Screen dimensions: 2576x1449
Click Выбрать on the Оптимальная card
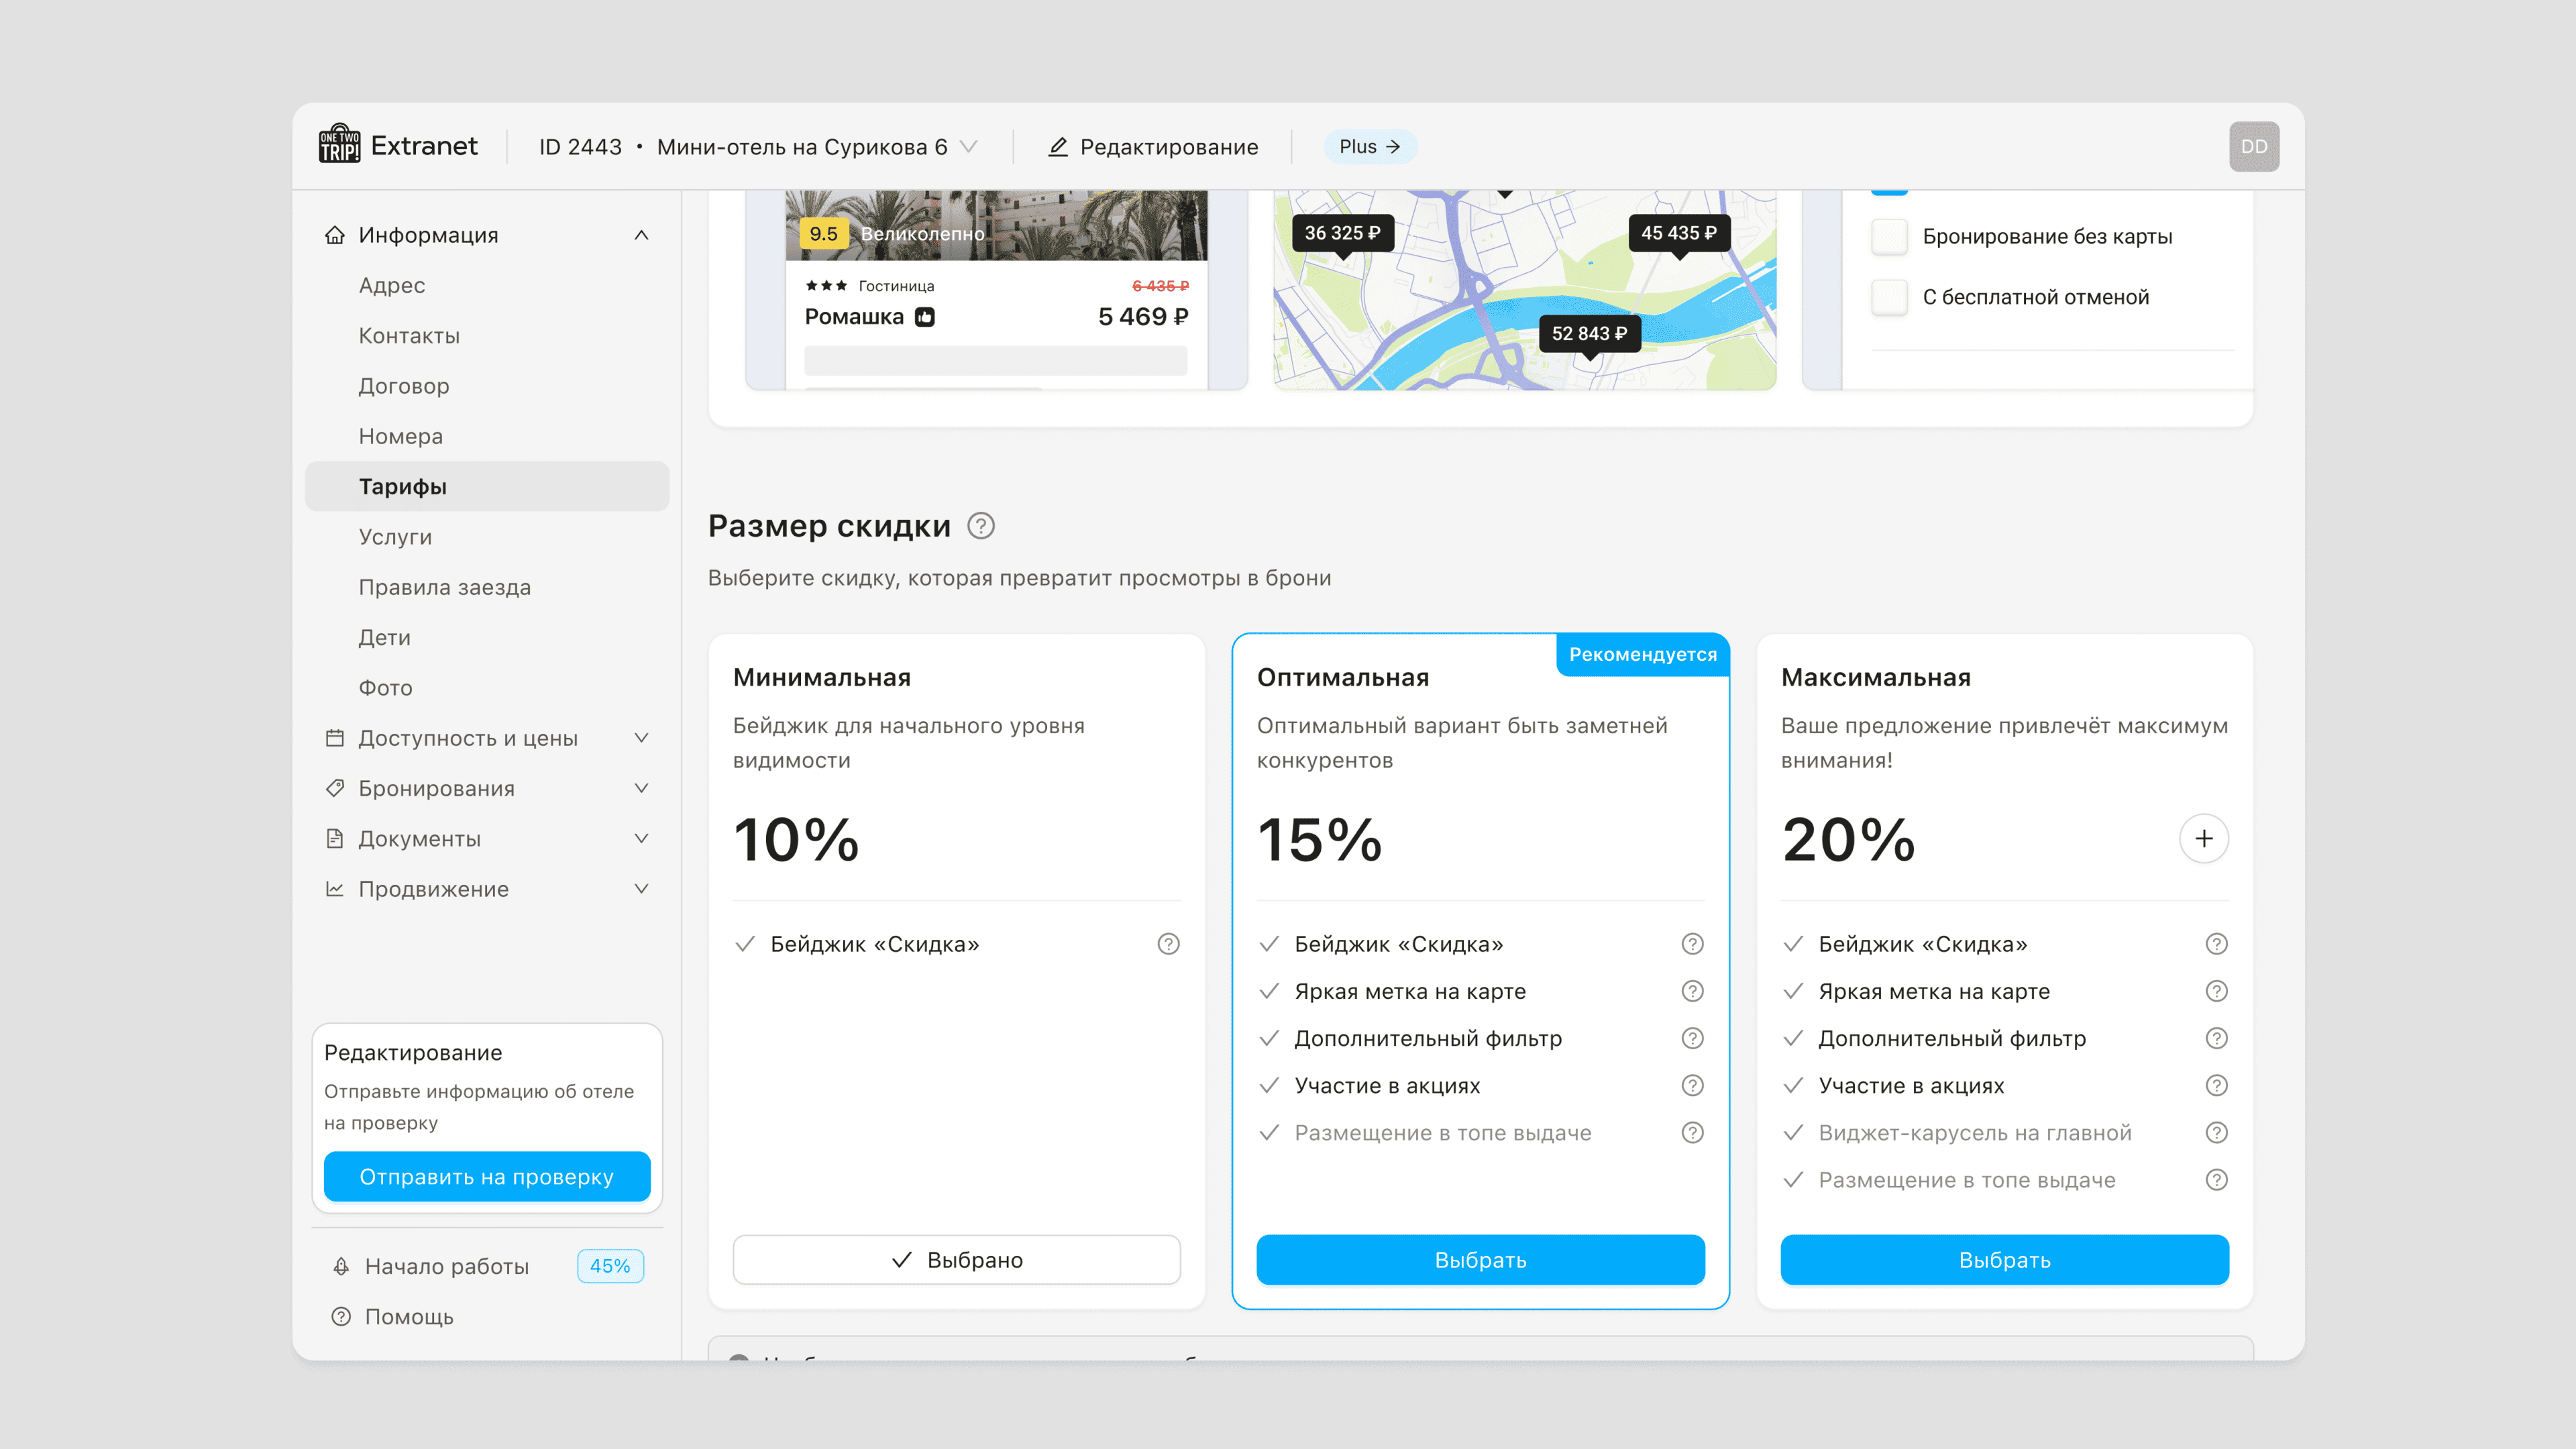[1480, 1260]
